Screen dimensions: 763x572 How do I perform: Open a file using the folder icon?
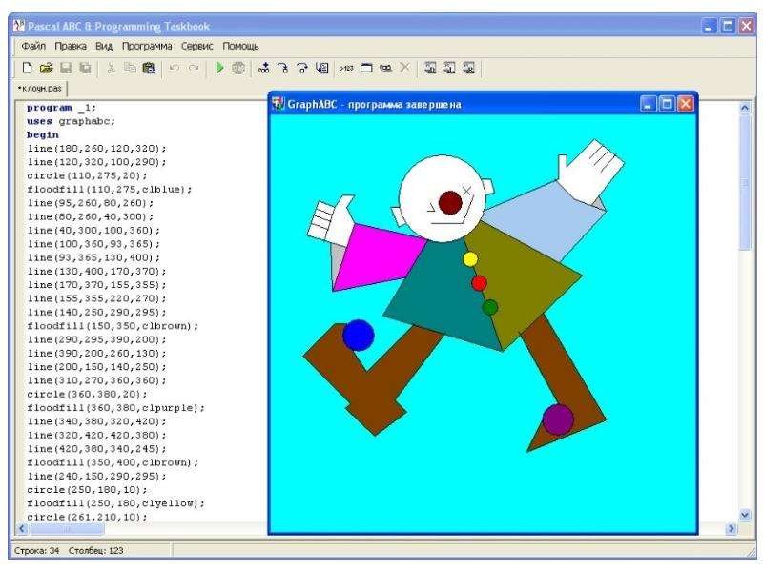pos(46,68)
